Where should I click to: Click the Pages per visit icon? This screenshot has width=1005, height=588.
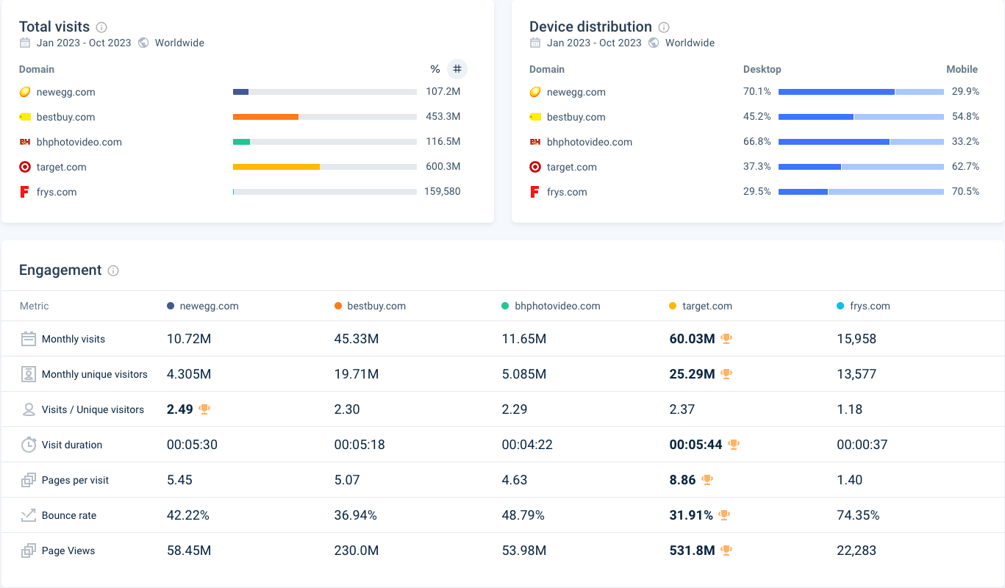(28, 480)
